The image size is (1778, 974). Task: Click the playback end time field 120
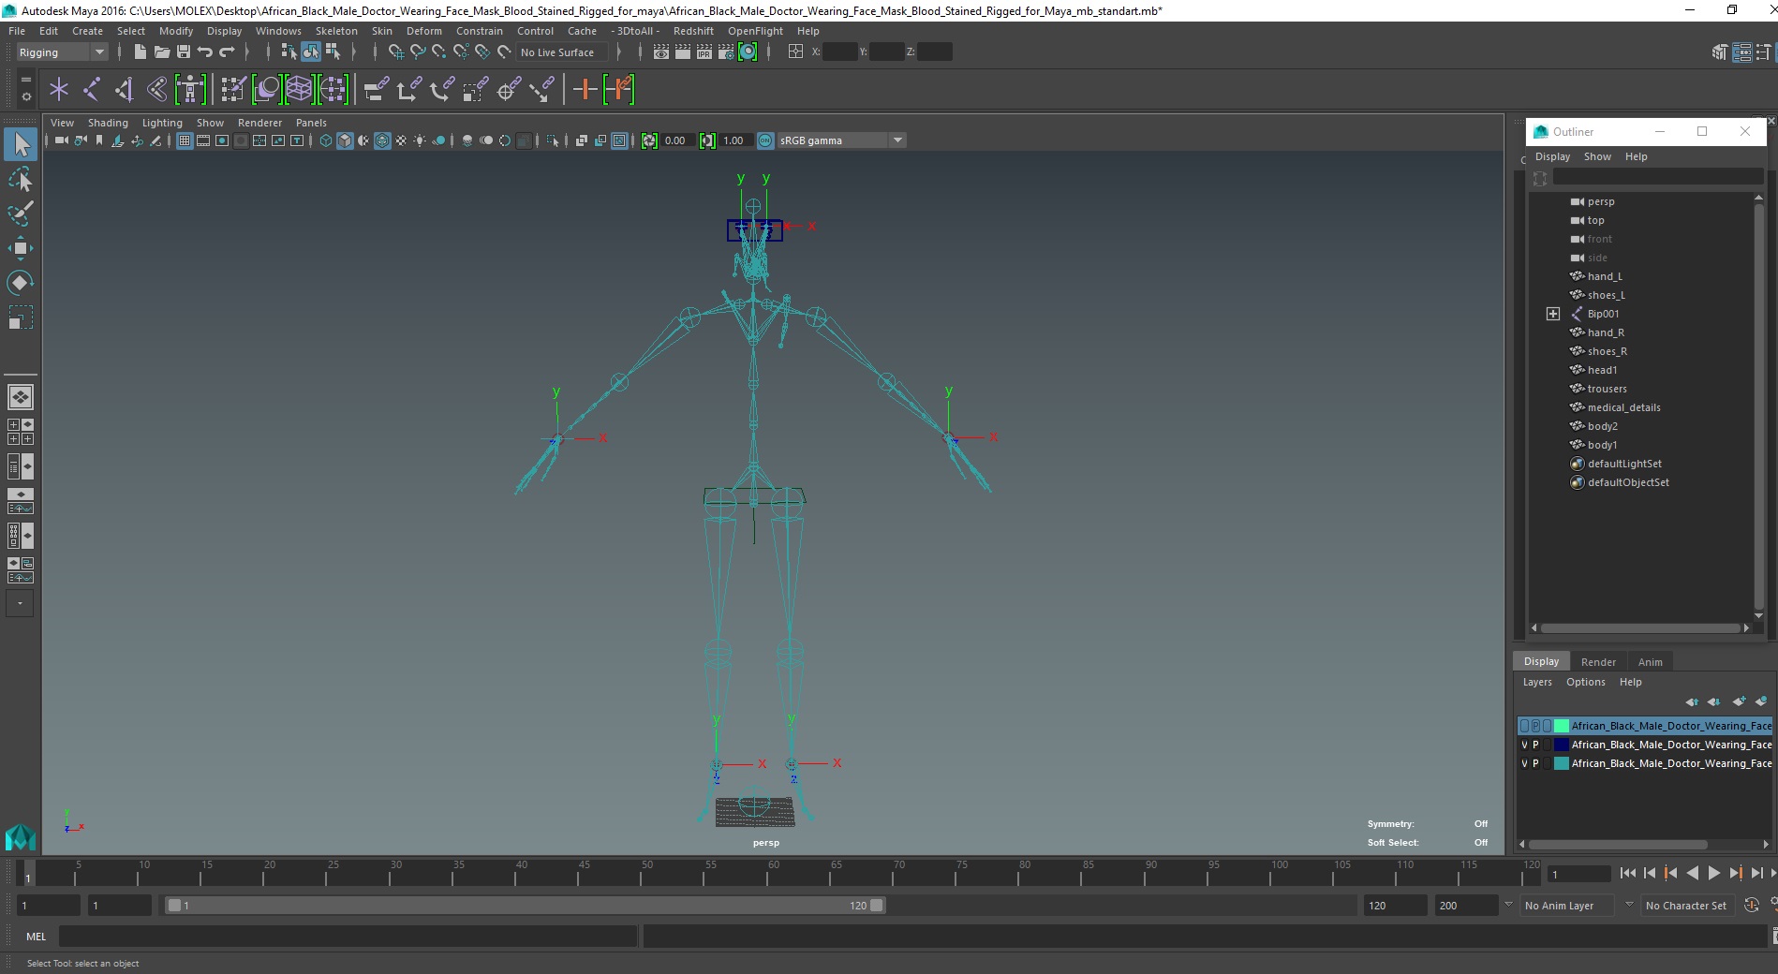1394,906
